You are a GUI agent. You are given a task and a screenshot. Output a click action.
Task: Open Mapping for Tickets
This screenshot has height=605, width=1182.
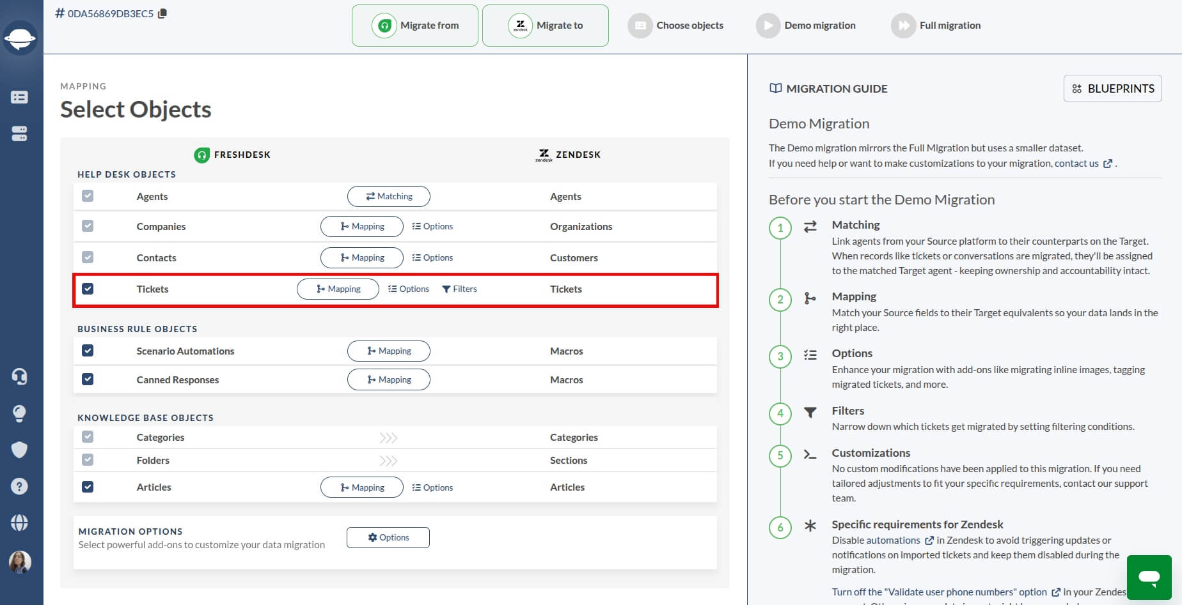pos(338,289)
